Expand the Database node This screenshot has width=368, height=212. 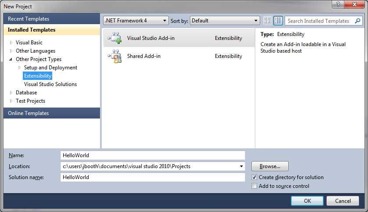(11, 93)
